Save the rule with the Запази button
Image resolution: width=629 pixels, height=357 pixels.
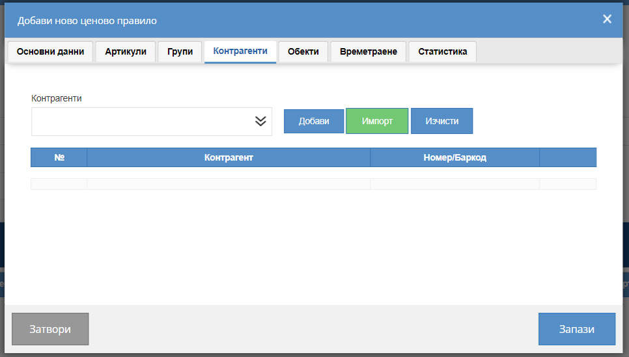(577, 329)
